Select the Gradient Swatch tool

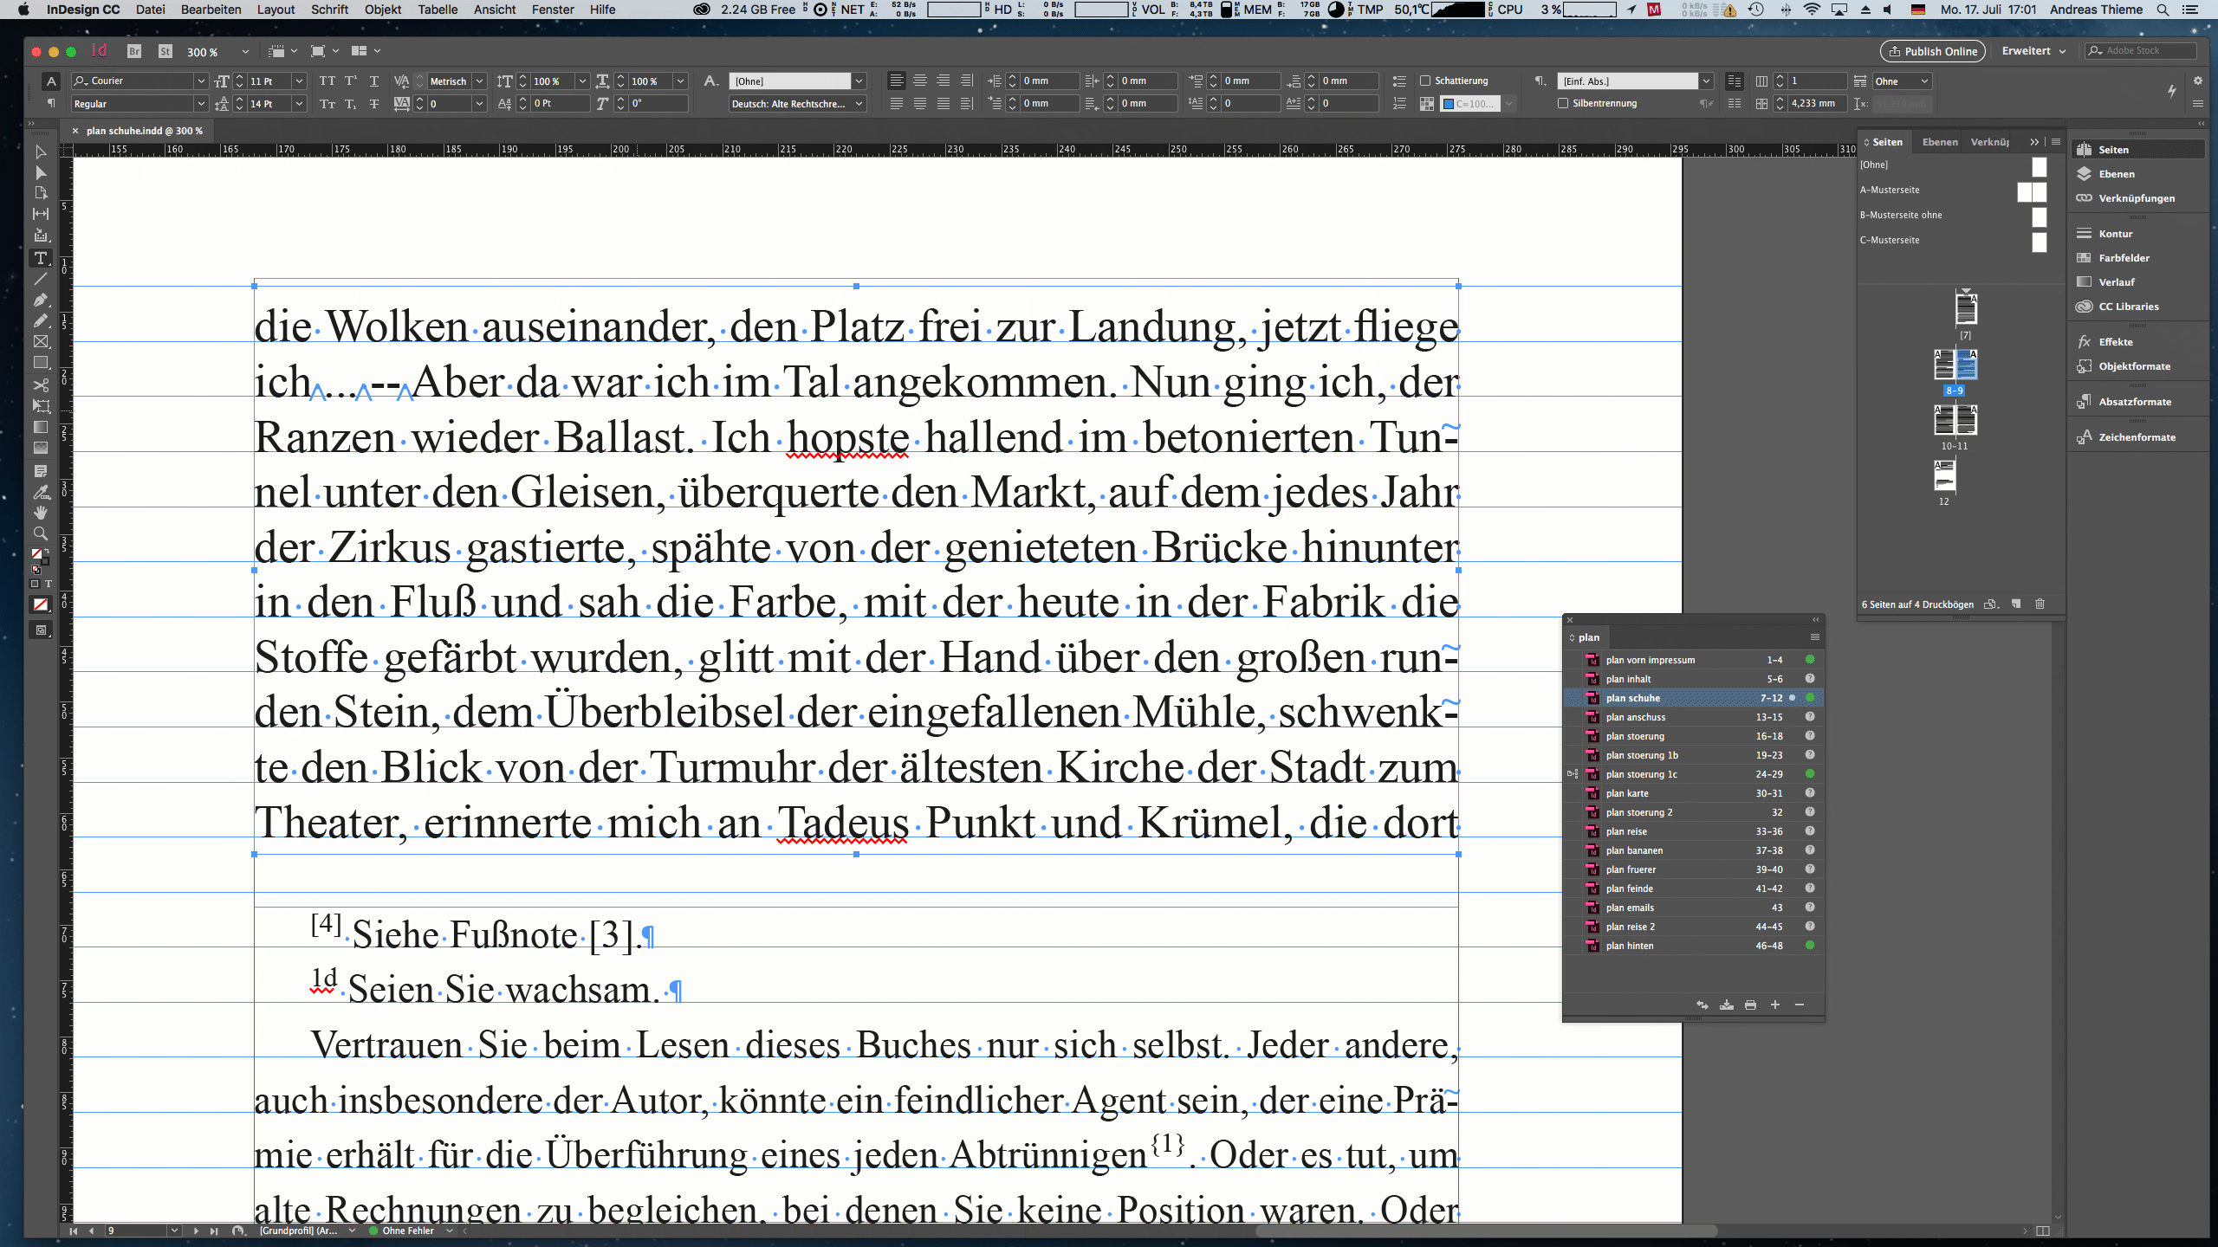[40, 427]
